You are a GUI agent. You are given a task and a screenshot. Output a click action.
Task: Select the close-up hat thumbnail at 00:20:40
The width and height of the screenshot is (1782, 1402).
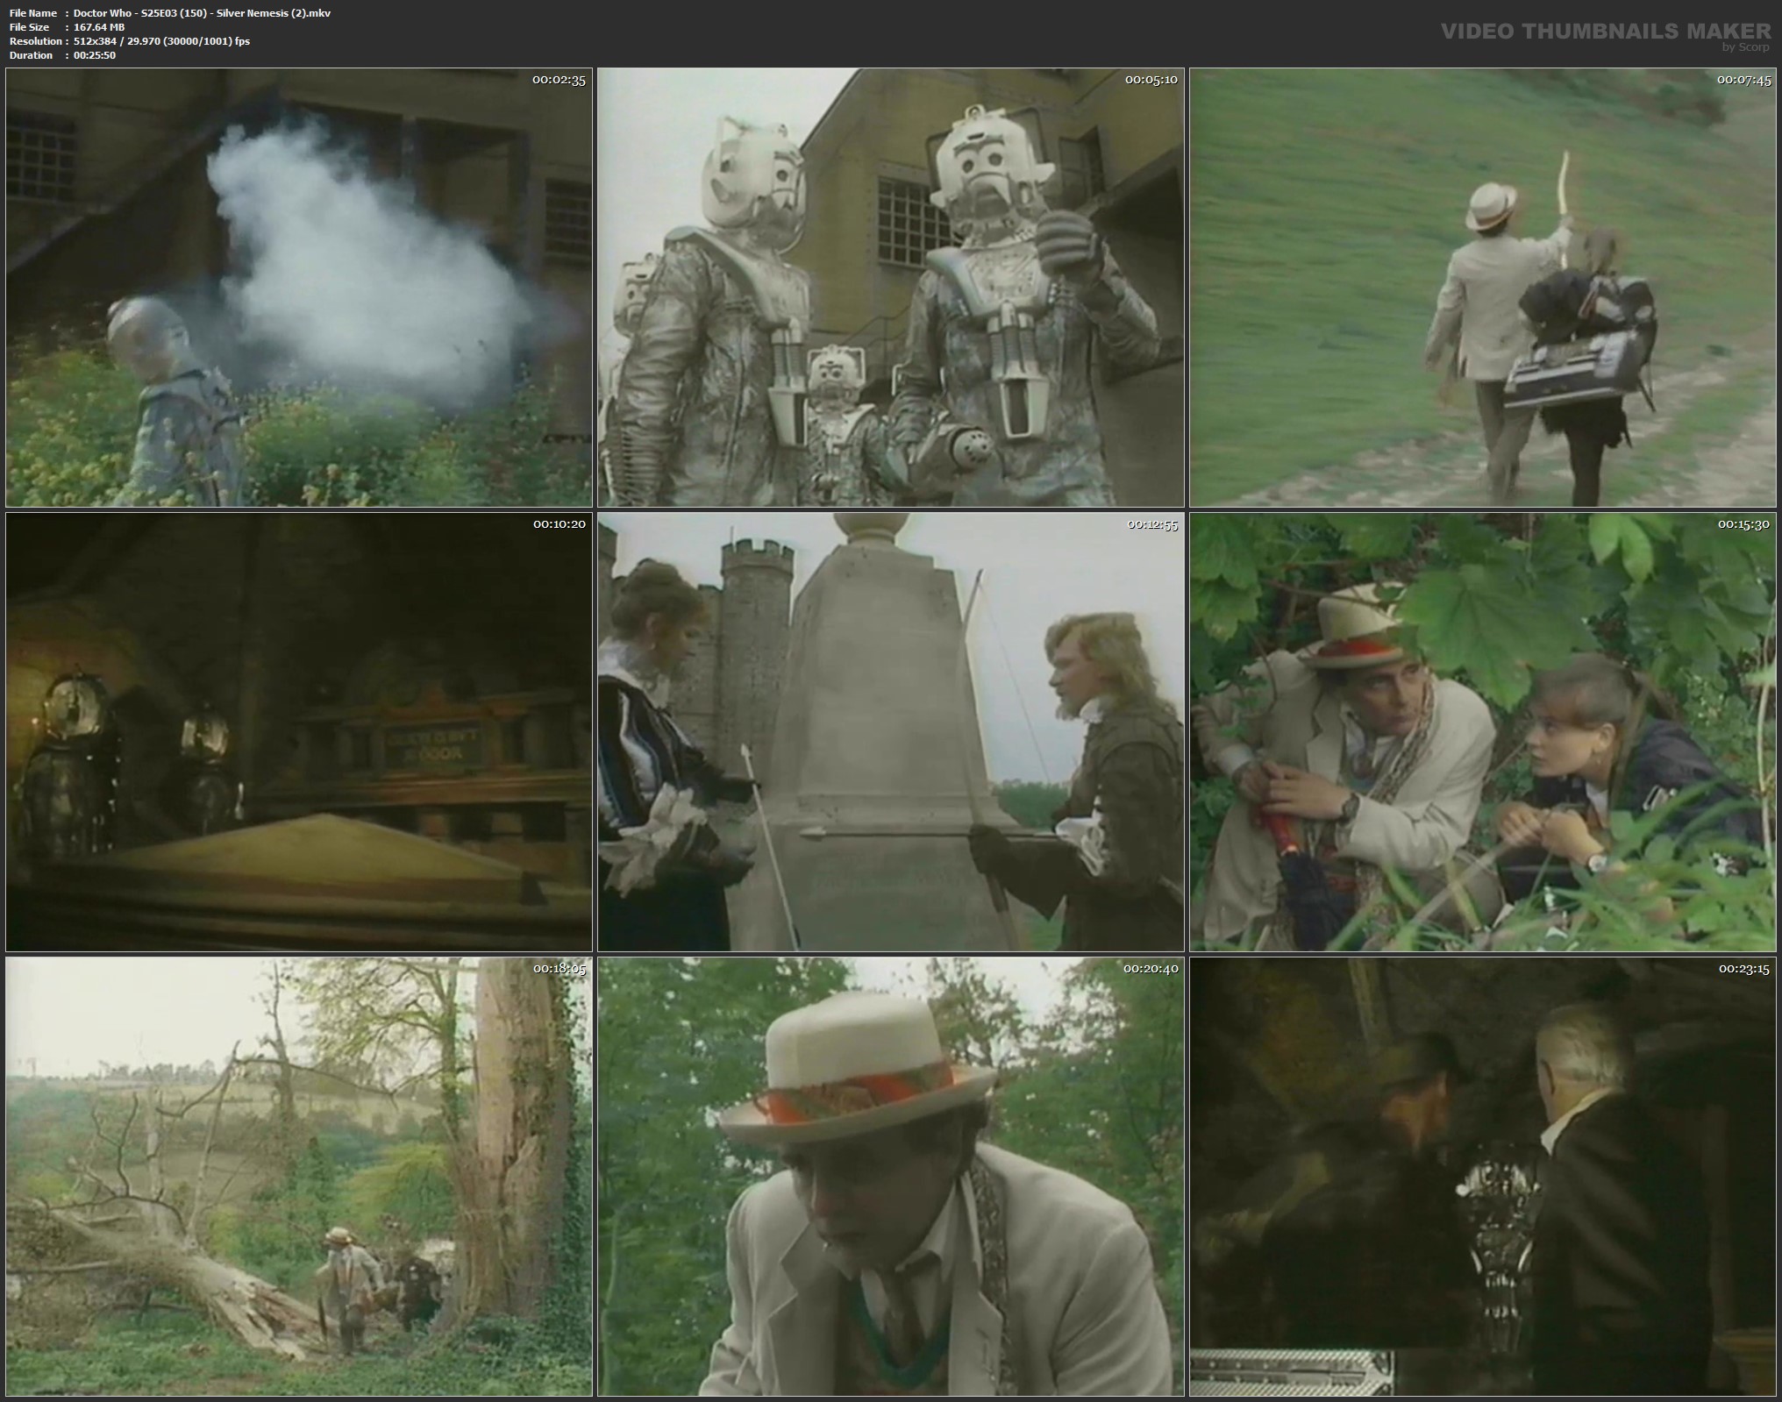[890, 1177]
